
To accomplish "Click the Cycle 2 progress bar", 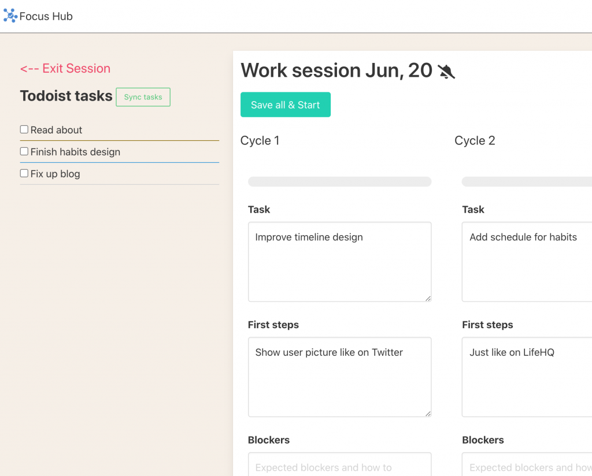I will tap(527, 181).
